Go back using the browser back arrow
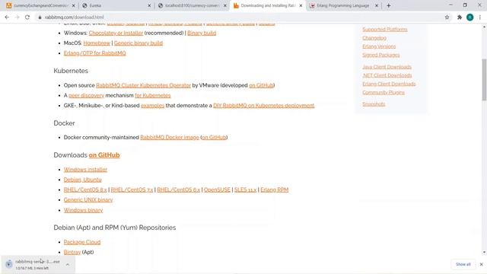 pos(7,18)
